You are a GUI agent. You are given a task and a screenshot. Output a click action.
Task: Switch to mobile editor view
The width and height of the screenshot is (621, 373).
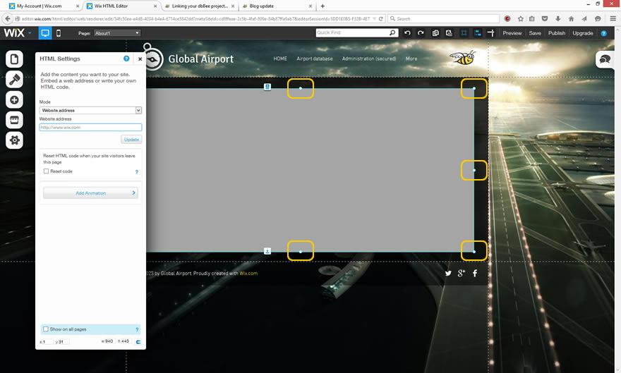click(59, 33)
